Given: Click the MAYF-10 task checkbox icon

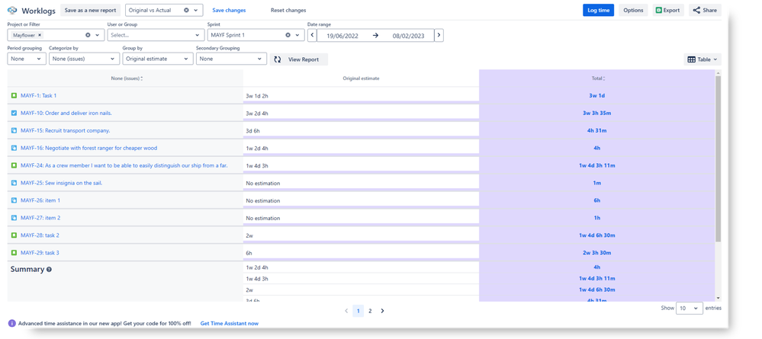Looking at the screenshot, I should click(x=14, y=114).
